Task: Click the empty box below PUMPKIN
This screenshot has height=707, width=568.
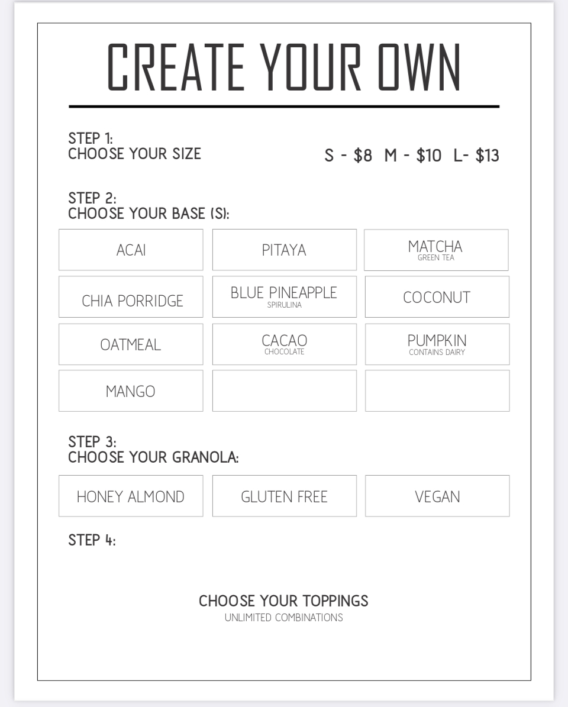Action: [437, 391]
